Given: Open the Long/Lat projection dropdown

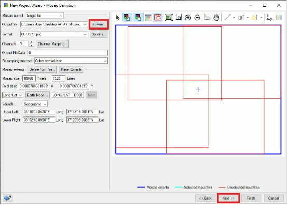Looking at the screenshot, I should [x=12, y=95].
